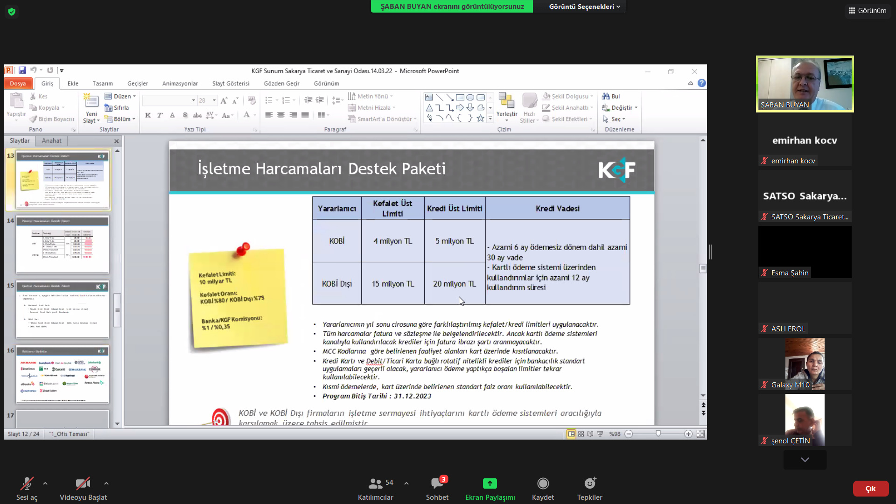
Task: Toggle camera with Videoyu Başlat
Action: tap(83, 483)
